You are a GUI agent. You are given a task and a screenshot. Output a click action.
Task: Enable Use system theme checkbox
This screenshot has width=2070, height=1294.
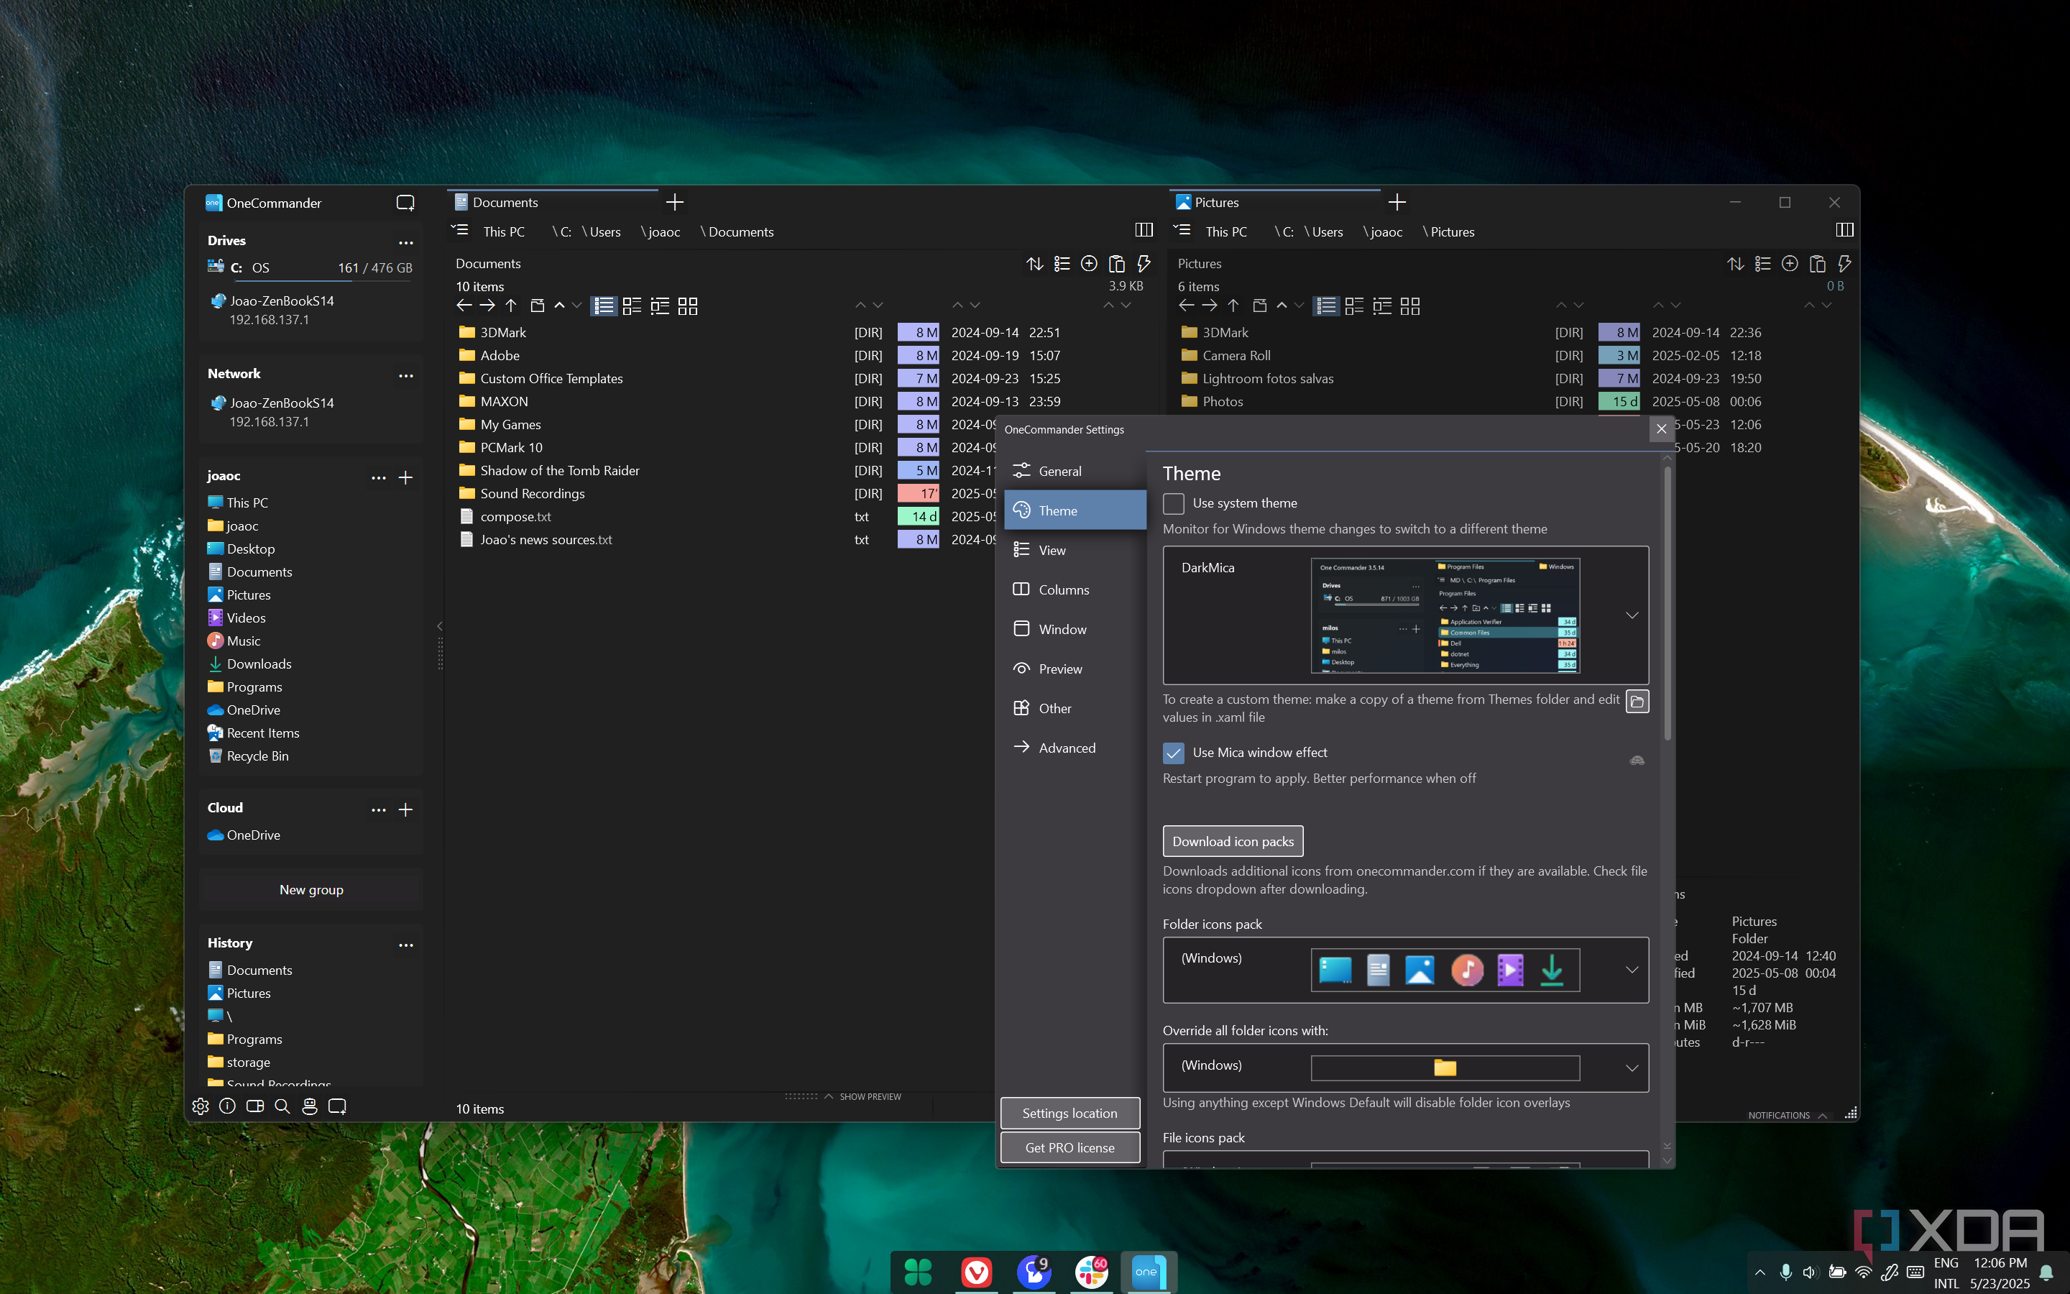[1174, 503]
